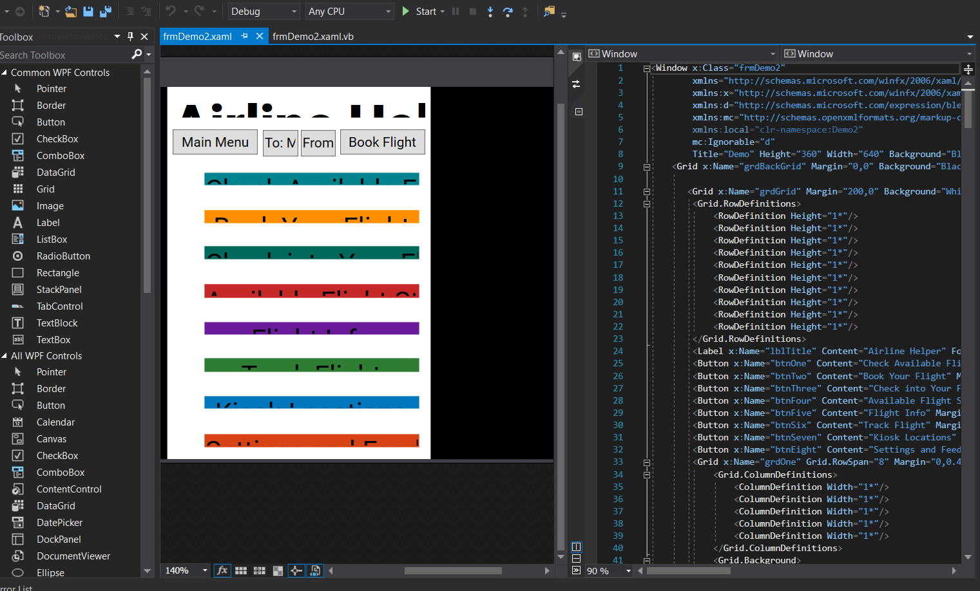Click the designer horizontal scrollbar thumb
This screenshot has width=980, height=591.
click(452, 570)
